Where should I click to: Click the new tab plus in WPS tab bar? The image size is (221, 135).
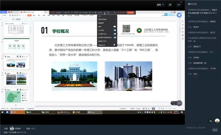45,12
